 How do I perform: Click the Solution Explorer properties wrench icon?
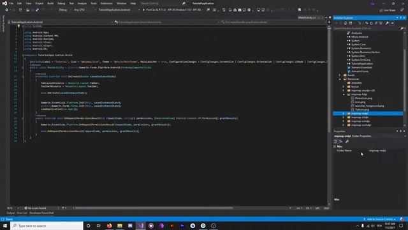[387, 23]
